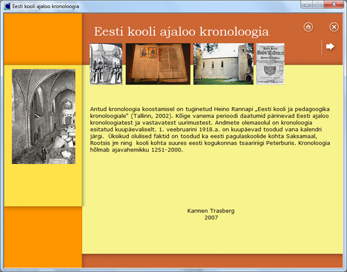The width and height of the screenshot is (347, 272).
Task: Click the brown footer bar at the bottom
Action: [x=214, y=262]
